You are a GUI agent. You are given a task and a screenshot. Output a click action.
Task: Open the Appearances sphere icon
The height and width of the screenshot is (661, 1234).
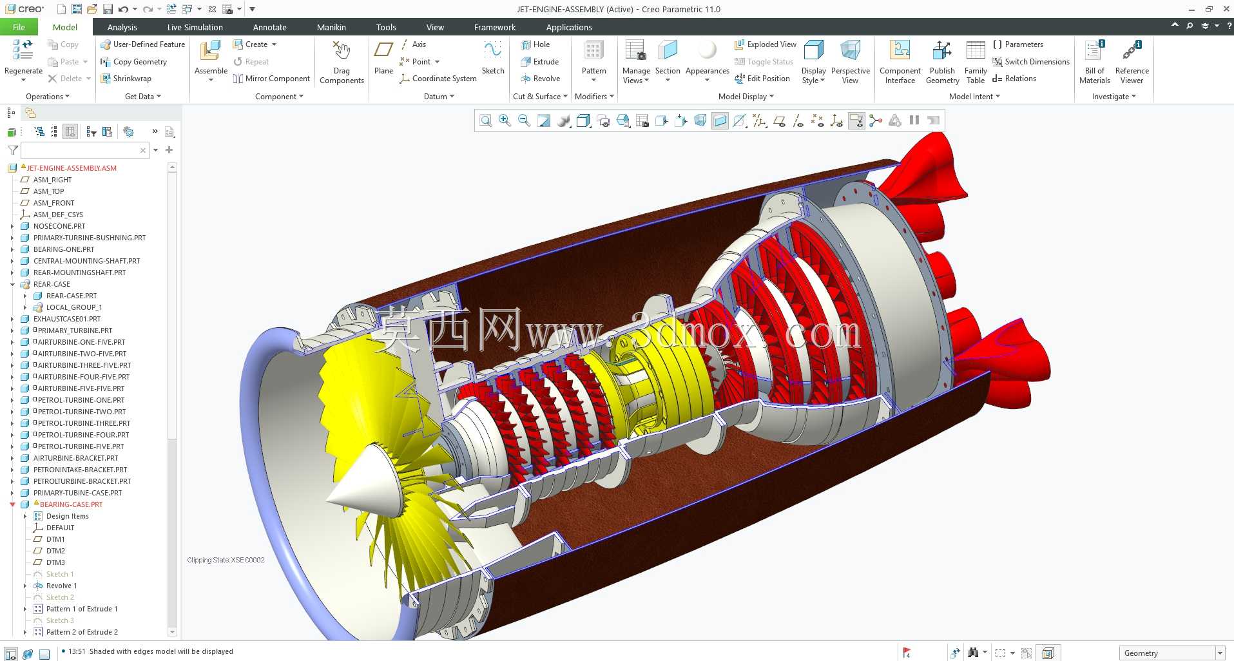(x=707, y=50)
